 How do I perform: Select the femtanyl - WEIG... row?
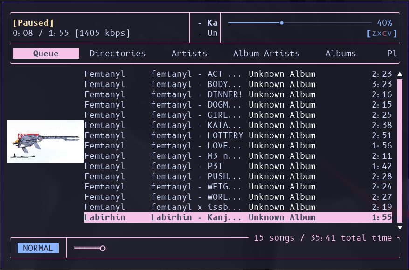click(x=238, y=187)
